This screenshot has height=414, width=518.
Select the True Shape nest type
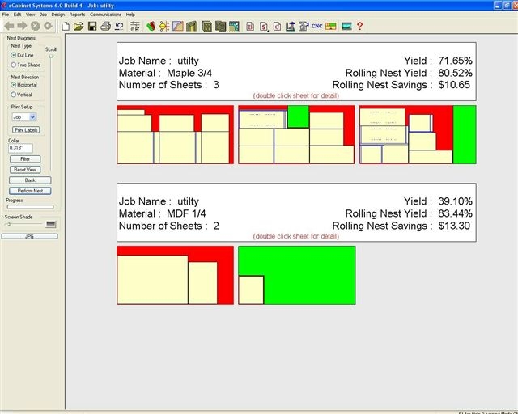click(x=14, y=65)
